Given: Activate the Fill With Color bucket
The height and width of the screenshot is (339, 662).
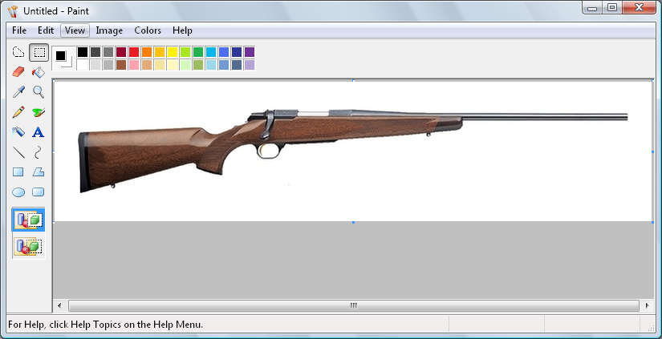Looking at the screenshot, I should coord(38,72).
